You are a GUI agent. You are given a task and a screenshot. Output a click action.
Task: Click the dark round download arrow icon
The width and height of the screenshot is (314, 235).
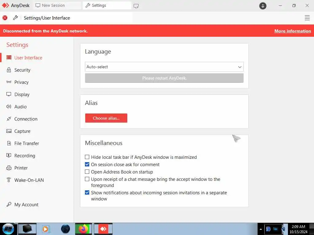point(262,6)
